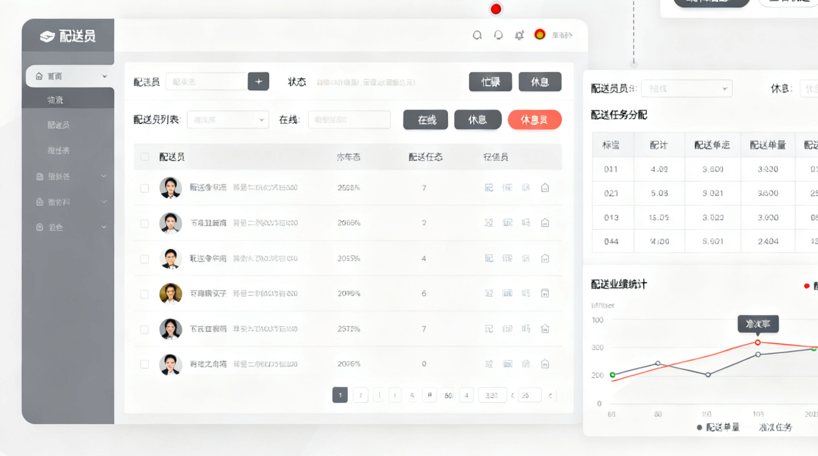Screen dimensions: 818x456
Task: Click the dark 在线 filter button
Action: pyautogui.click(x=426, y=120)
